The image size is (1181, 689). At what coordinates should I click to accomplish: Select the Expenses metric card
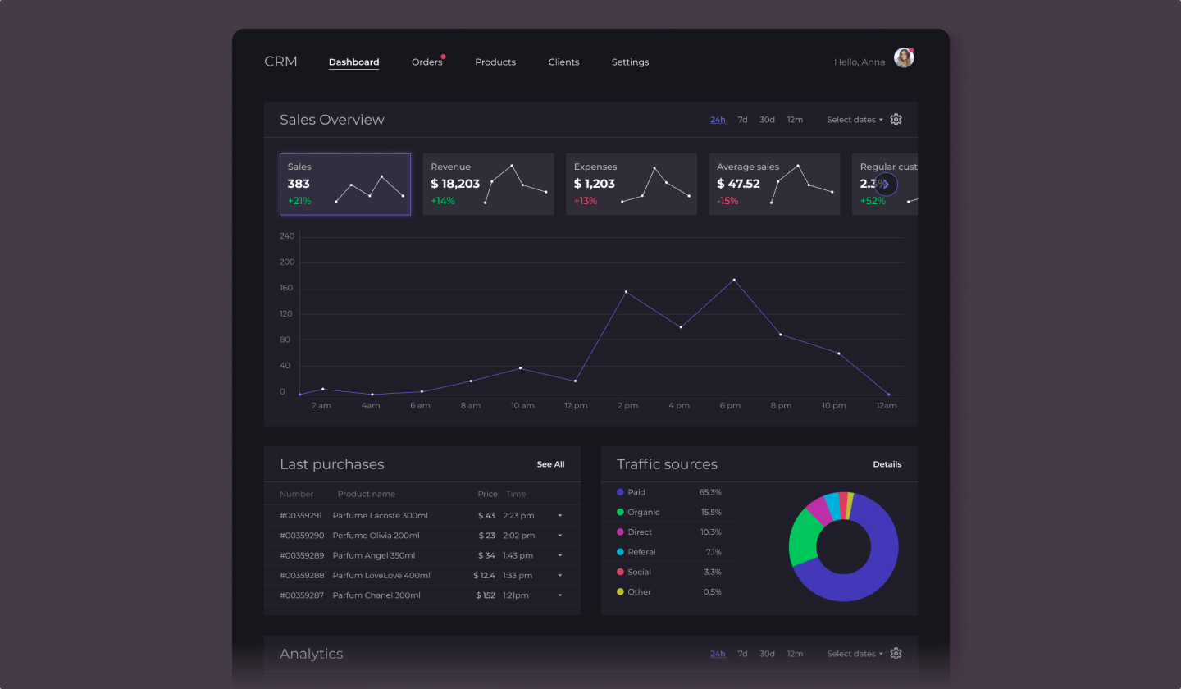[x=632, y=185]
